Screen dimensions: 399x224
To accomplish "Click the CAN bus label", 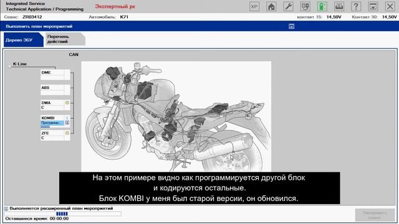I will click(x=74, y=55).
